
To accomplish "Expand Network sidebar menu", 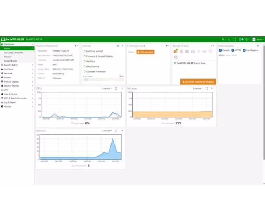I will (17, 73).
